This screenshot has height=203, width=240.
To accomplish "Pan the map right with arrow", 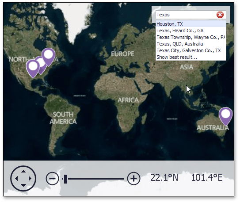I will tap(30, 179).
